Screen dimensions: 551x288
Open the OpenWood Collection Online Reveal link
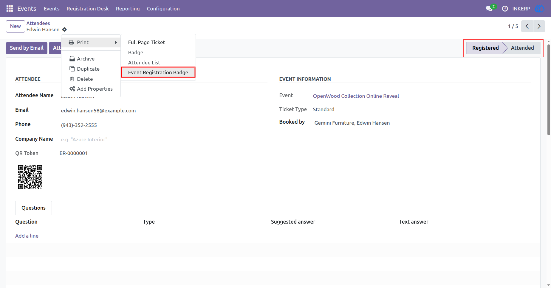(356, 96)
